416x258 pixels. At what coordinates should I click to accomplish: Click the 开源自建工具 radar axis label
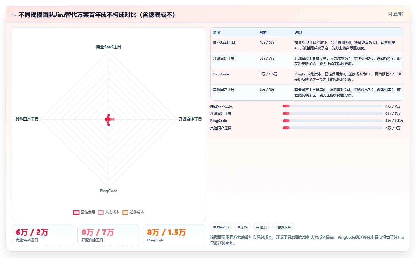tap(190, 119)
